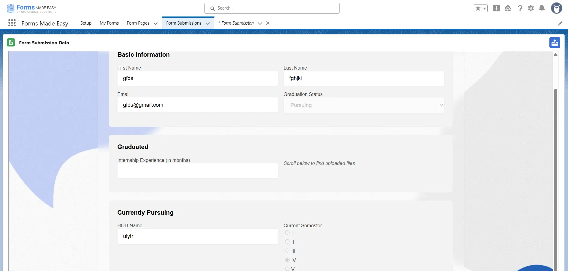Close the Form Submission tab
The width and height of the screenshot is (568, 271).
(x=268, y=23)
